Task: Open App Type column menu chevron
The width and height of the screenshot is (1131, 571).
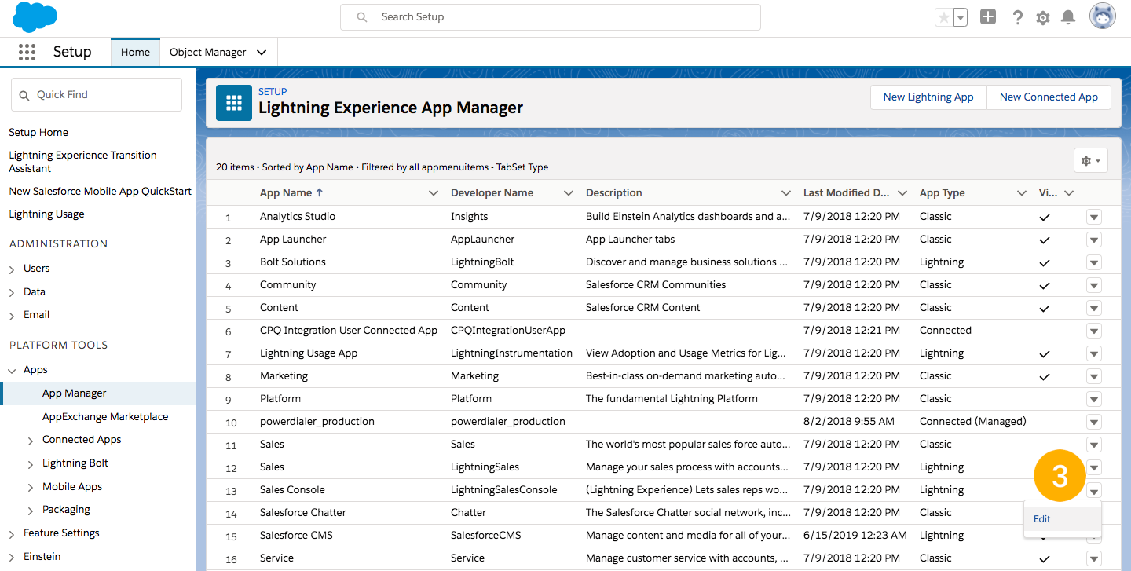Action: 1021,193
